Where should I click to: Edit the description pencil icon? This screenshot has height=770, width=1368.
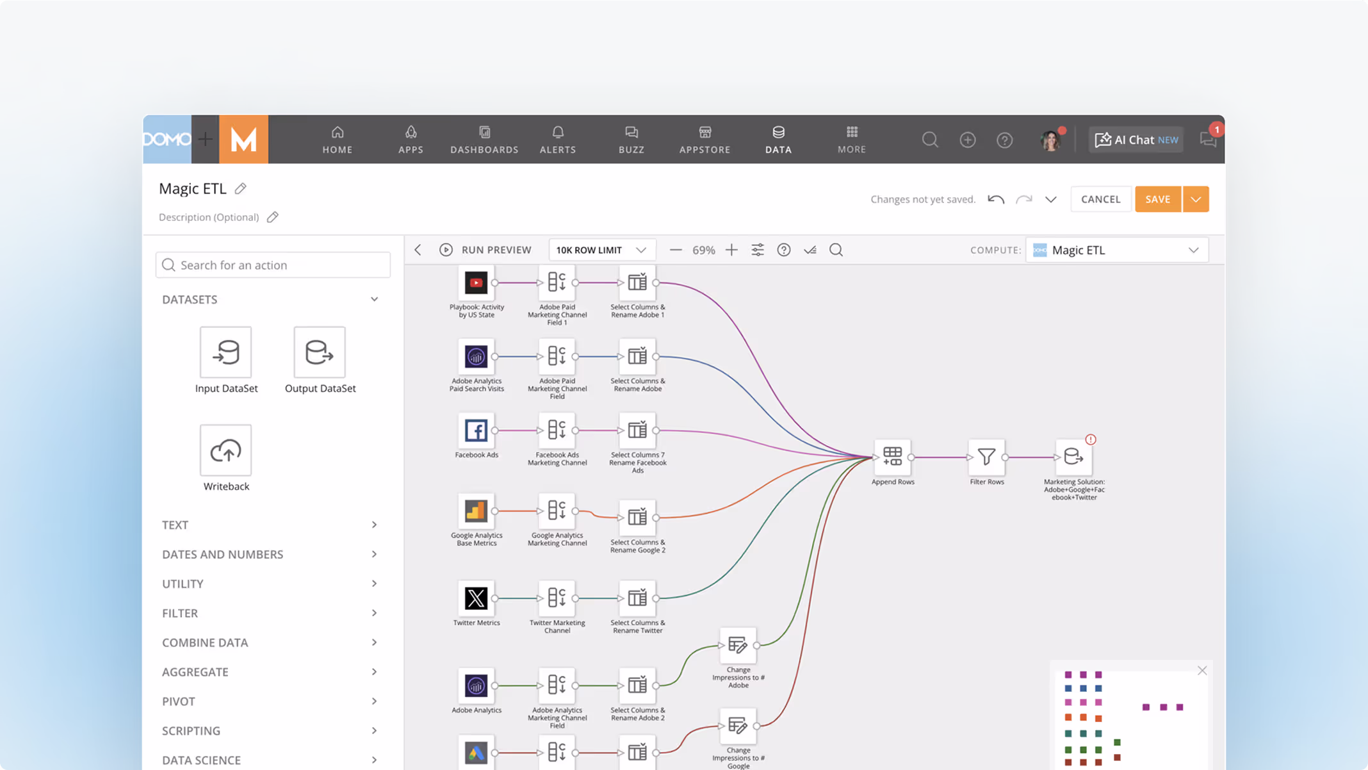point(272,217)
